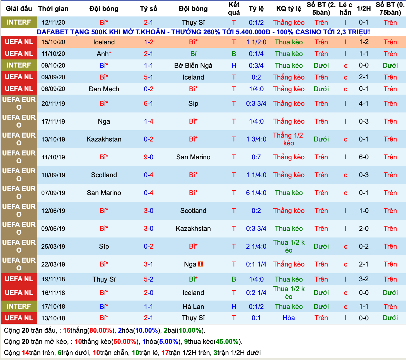406x360 pixels.
Task: Click UEFA EURO label on 11/10/19 row
Action: 19,157
